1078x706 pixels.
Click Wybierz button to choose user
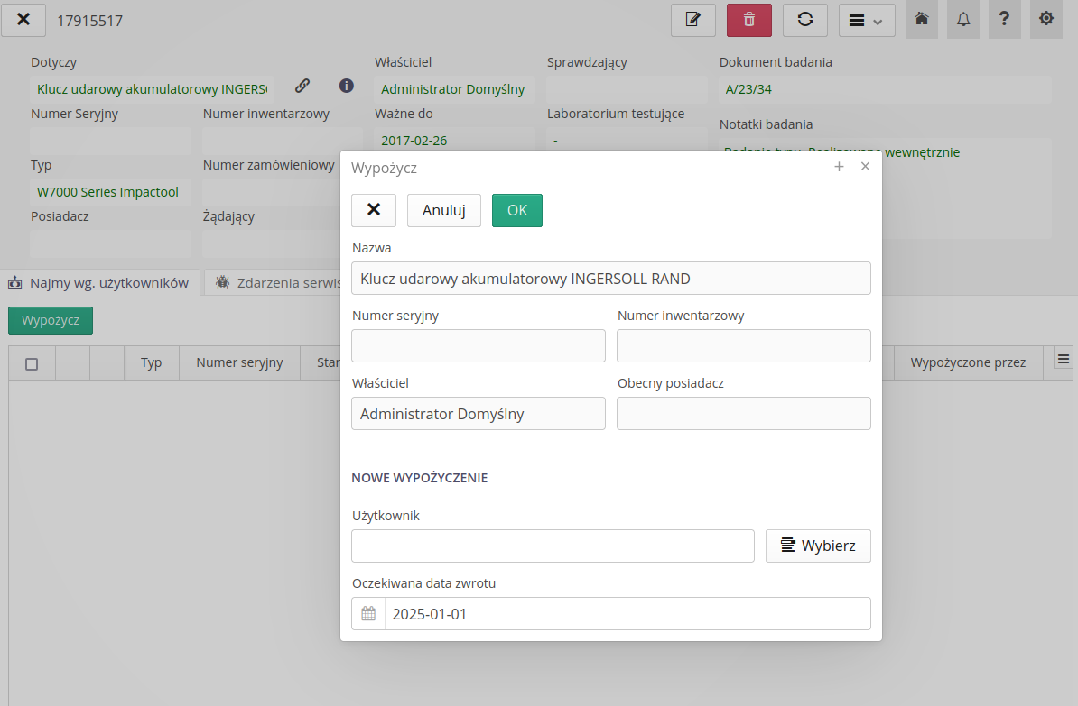(x=818, y=546)
